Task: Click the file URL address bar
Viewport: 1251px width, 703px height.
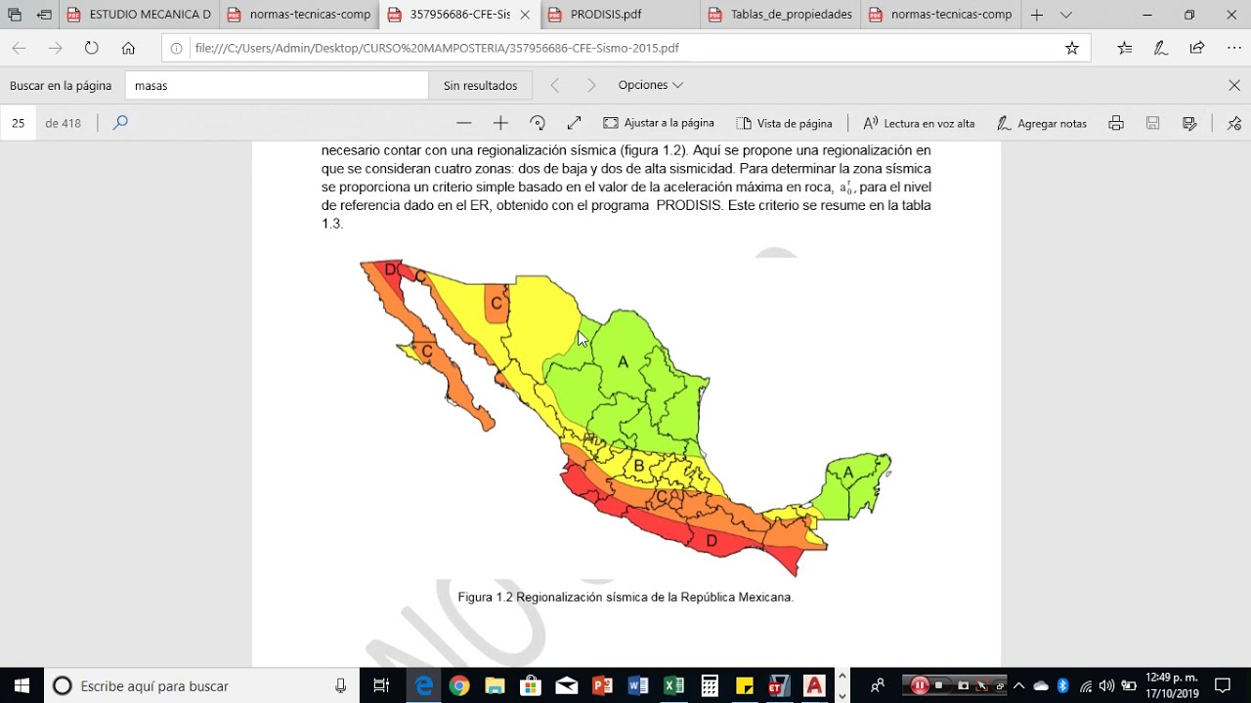Action: click(625, 48)
